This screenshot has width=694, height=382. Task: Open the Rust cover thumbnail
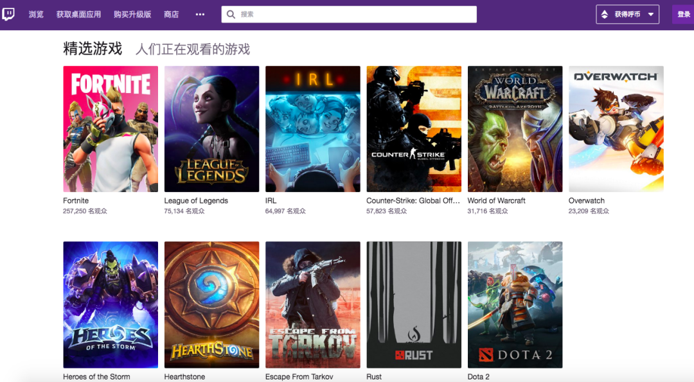click(x=414, y=304)
